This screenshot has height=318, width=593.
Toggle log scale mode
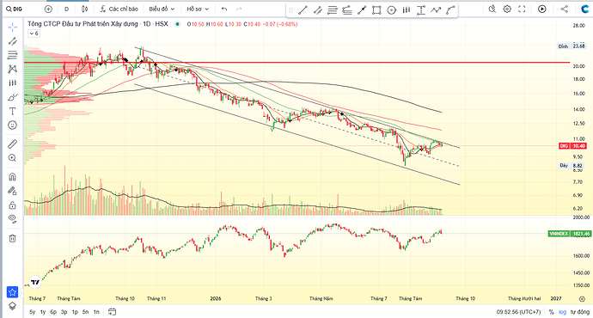click(563, 312)
